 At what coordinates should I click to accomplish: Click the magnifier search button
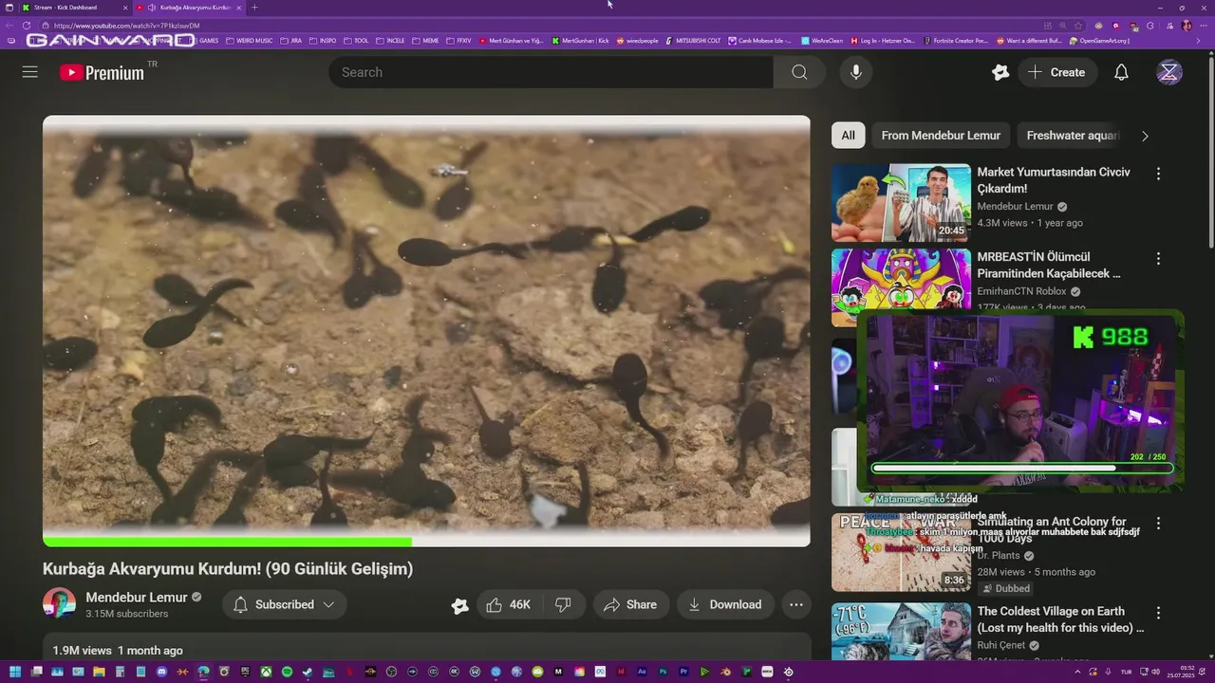[x=799, y=72]
